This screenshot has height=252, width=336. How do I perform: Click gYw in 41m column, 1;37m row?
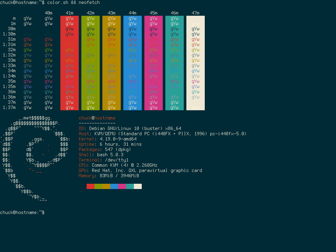(70, 108)
